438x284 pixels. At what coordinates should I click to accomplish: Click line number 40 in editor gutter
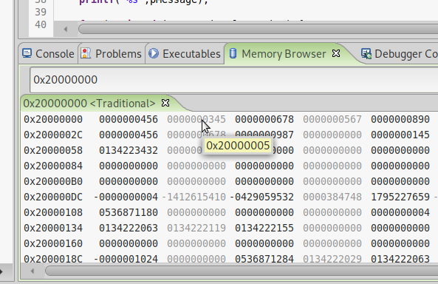(41, 24)
